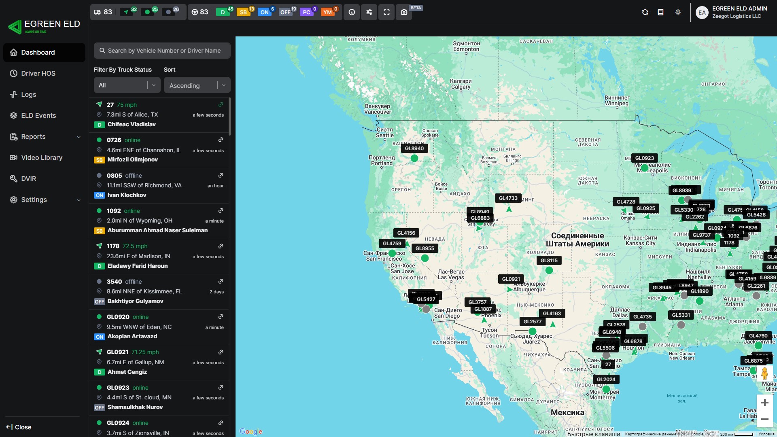Image resolution: width=777 pixels, height=437 pixels.
Task: Click the refresh/sync icon in top right
Action: pos(645,12)
